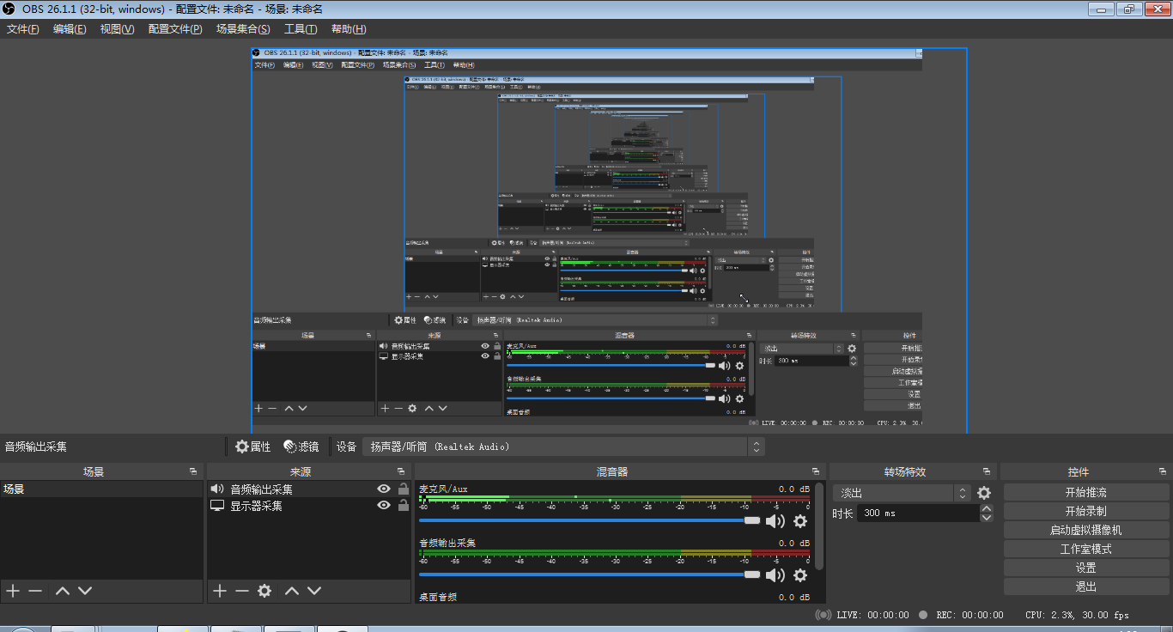The image size is (1173, 632).
Task: Open the 淡出 transition type dropdown
Action: tap(902, 493)
